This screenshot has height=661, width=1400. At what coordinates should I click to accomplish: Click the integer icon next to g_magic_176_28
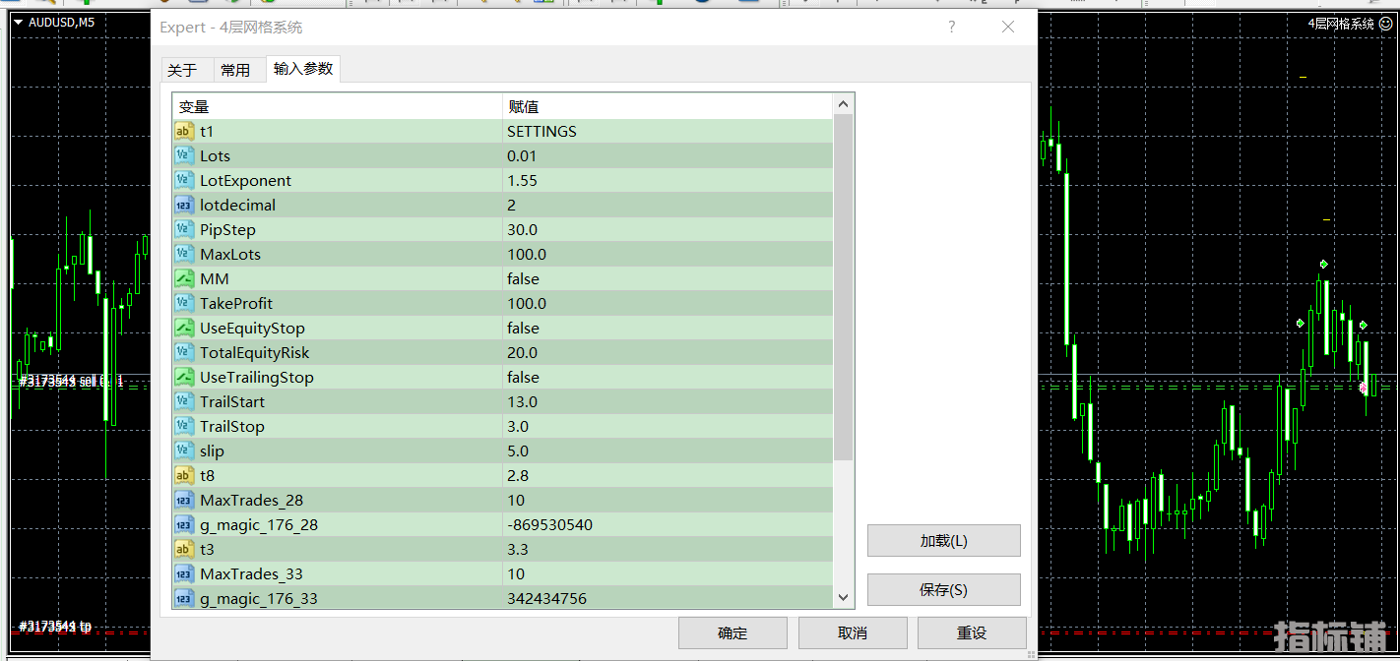(184, 525)
